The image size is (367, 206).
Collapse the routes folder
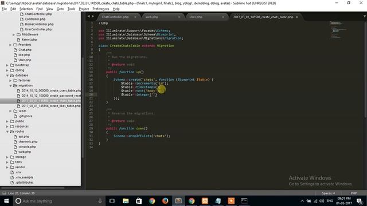click(x=7, y=132)
